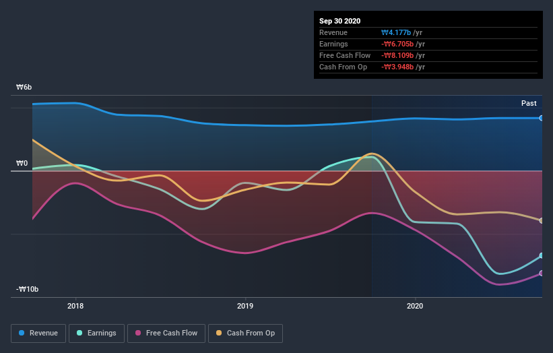Click the -₩8.109b free cash flow value

coord(397,55)
